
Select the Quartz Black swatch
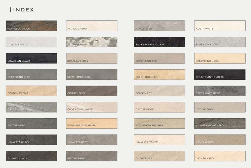[x=31, y=156]
